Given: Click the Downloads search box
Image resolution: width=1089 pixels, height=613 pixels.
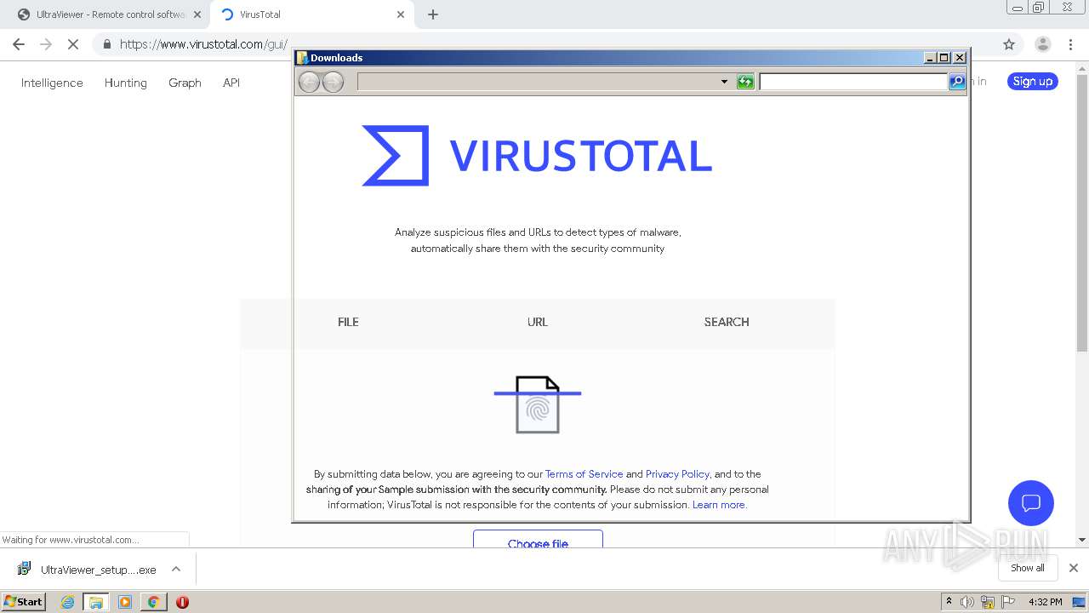Looking at the screenshot, I should tap(853, 82).
